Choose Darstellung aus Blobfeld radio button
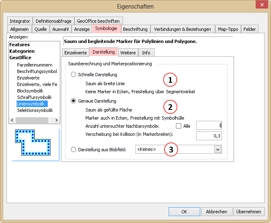This screenshot has width=271, height=223. click(x=73, y=150)
